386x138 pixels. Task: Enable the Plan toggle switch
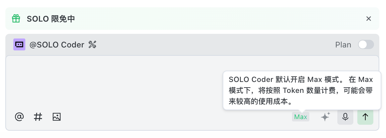pos(366,44)
